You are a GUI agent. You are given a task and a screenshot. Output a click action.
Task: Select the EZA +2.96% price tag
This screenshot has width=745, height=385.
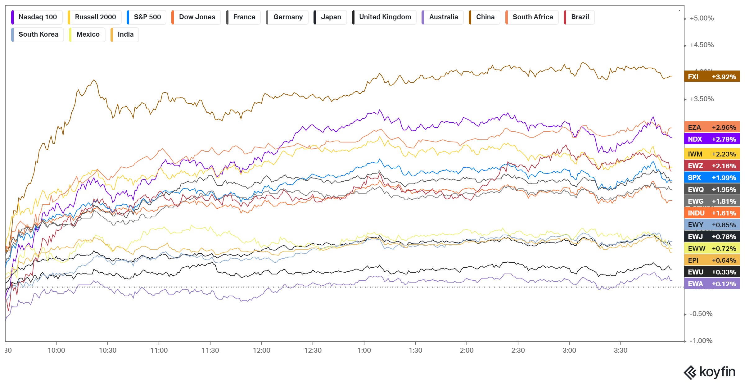coord(712,127)
